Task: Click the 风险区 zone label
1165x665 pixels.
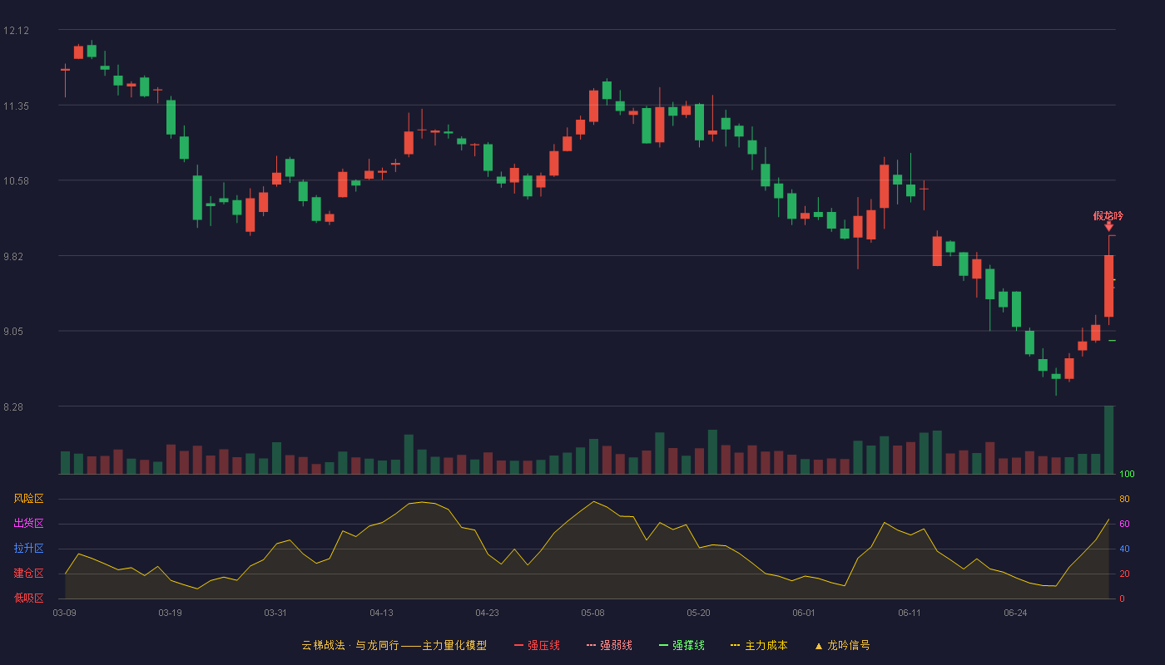Action: point(28,499)
